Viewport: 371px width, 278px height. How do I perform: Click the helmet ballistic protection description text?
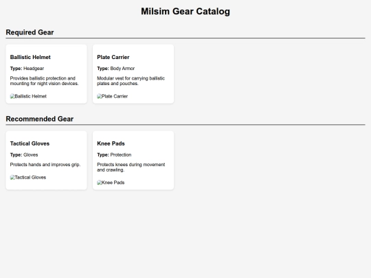coord(44,81)
